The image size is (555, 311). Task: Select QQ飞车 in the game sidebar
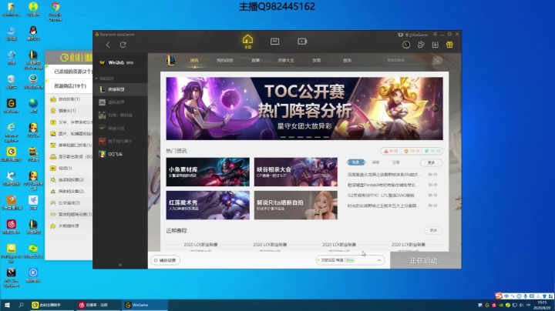(120, 154)
